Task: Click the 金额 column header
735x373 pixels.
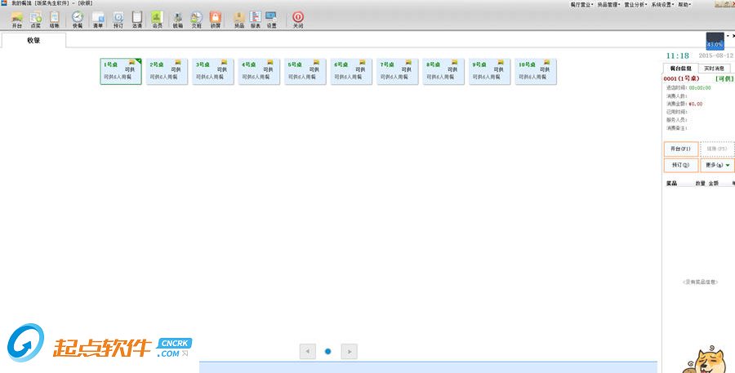Action: pos(714,183)
